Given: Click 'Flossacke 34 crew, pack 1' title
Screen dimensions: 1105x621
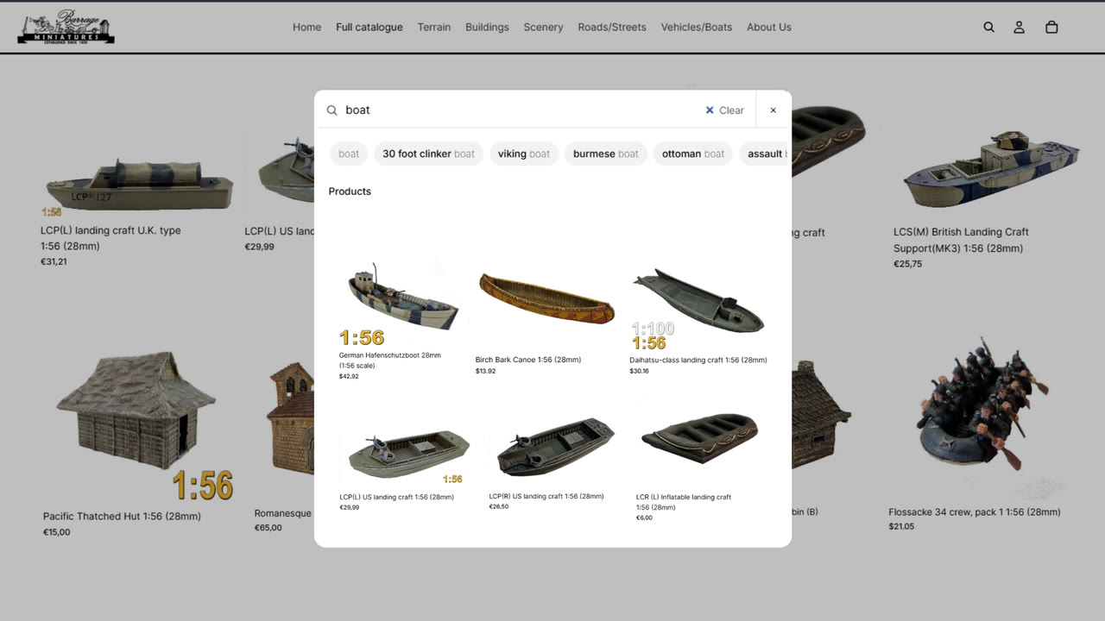Looking at the screenshot, I should 975,512.
